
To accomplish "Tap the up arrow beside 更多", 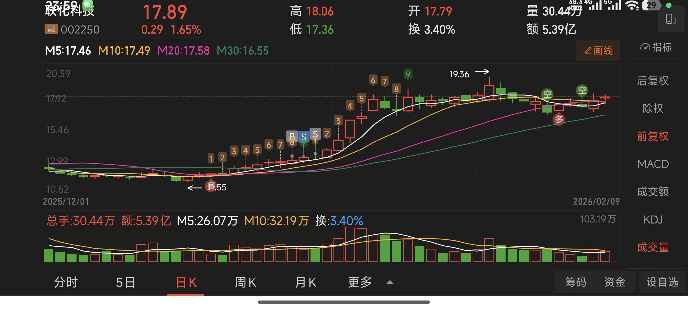I will click(390, 282).
